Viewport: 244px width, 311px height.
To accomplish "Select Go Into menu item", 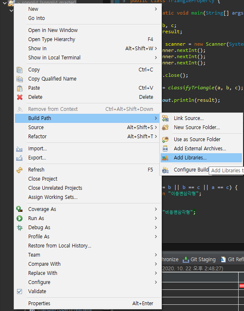I will coord(88,18).
